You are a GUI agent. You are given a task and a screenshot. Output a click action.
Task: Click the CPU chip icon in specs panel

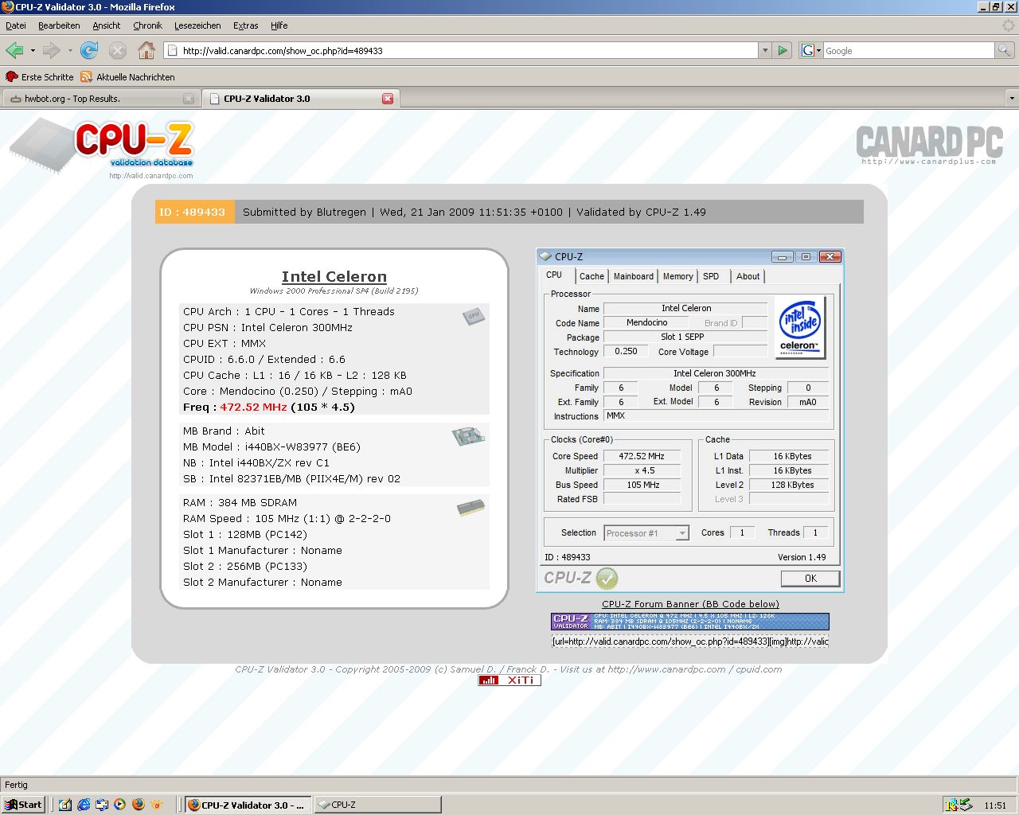tap(474, 316)
